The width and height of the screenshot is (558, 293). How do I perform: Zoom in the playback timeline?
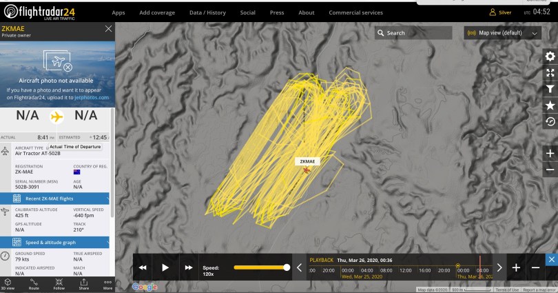tap(516, 267)
